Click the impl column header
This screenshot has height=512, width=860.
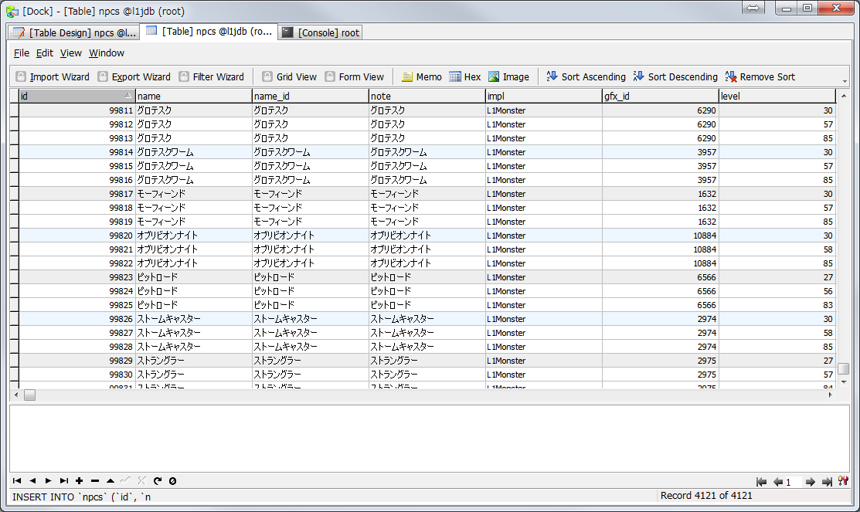coord(544,96)
